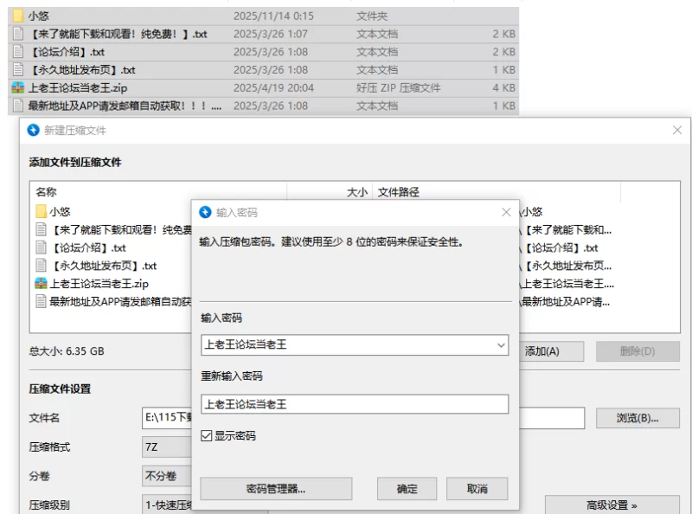Click the 文件路径 column header
Viewport: 692px width, 514px height.
pyautogui.click(x=398, y=192)
